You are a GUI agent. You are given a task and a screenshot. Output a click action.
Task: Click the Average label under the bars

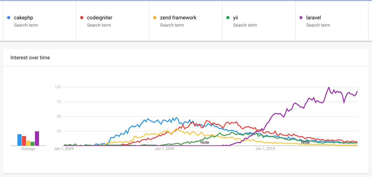(28, 149)
